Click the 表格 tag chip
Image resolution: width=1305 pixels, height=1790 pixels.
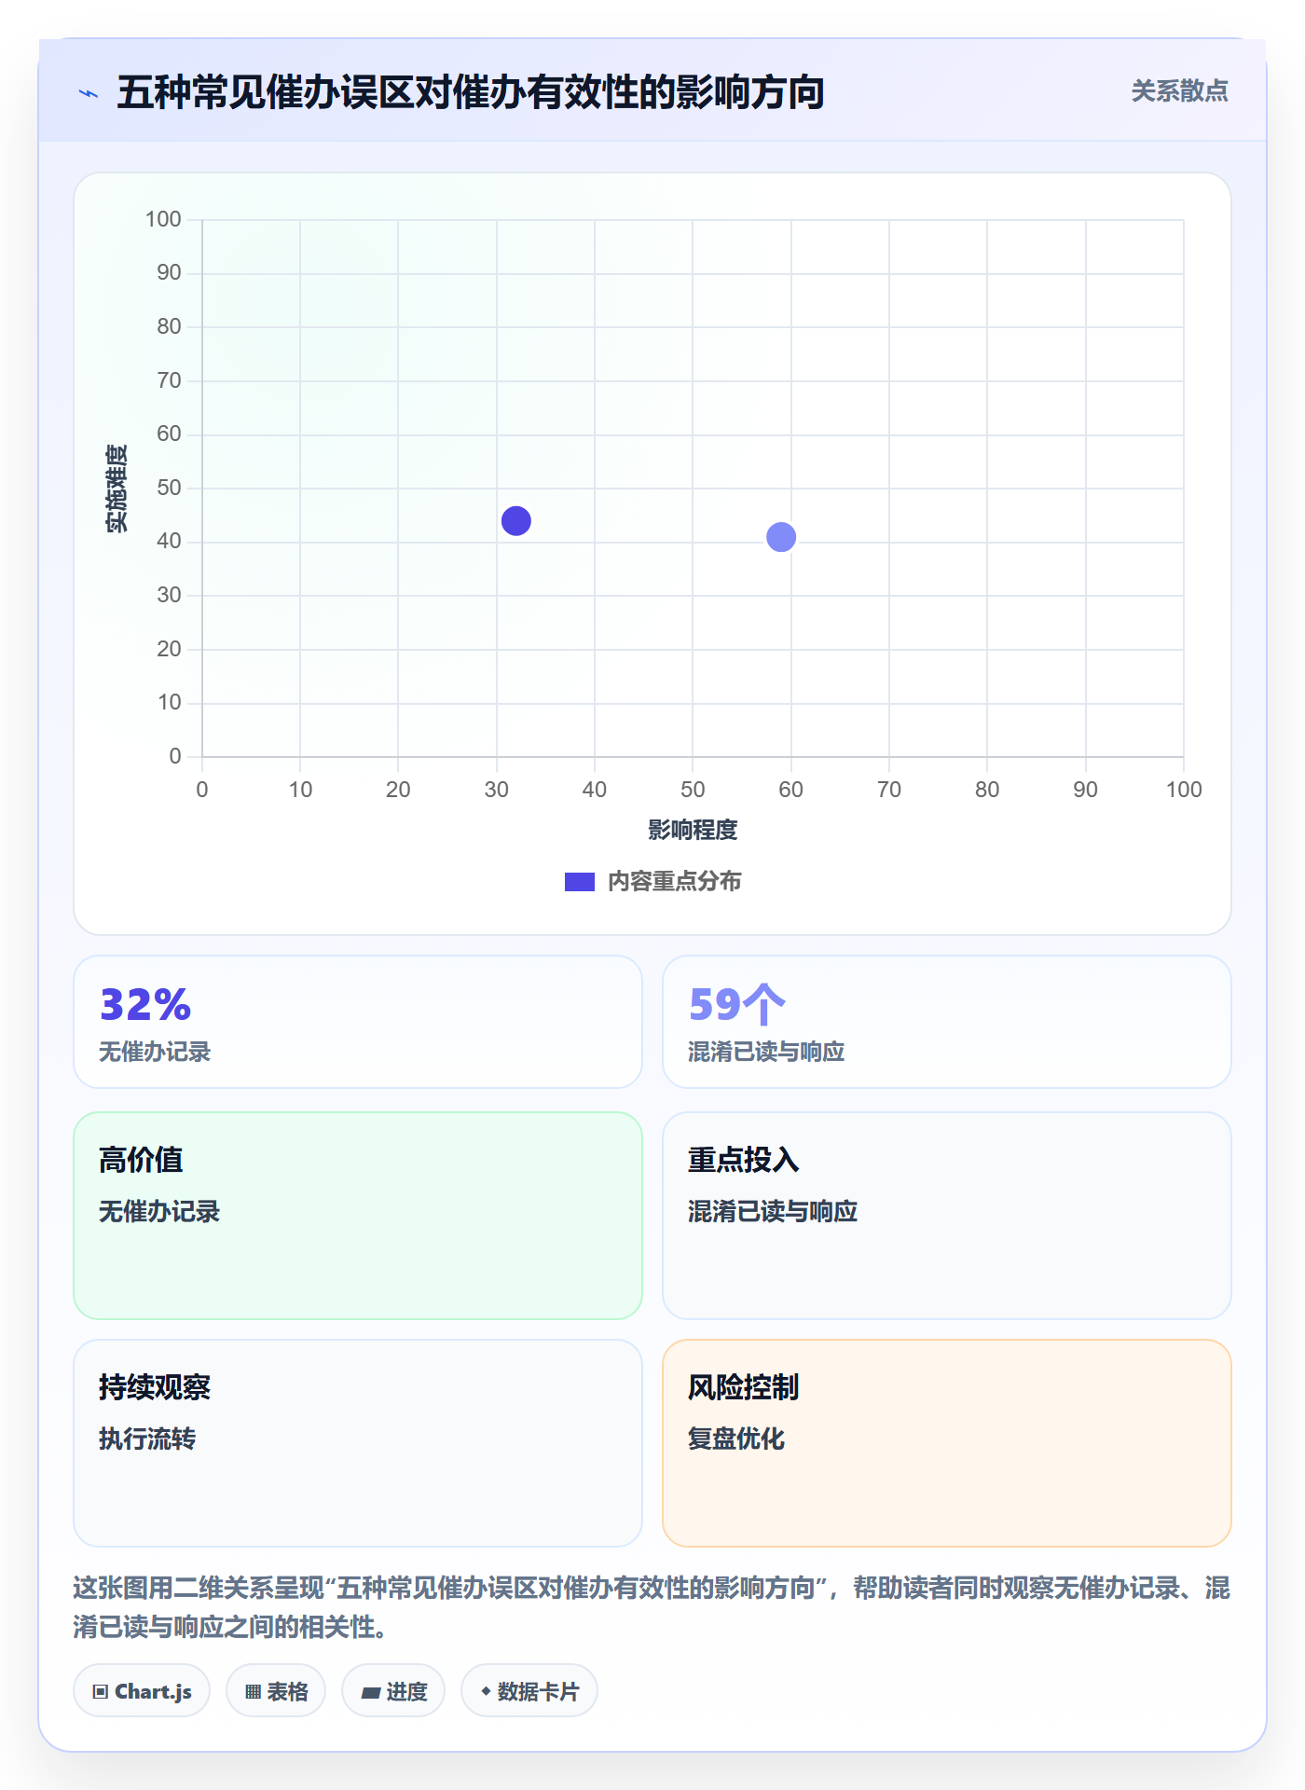276,1691
